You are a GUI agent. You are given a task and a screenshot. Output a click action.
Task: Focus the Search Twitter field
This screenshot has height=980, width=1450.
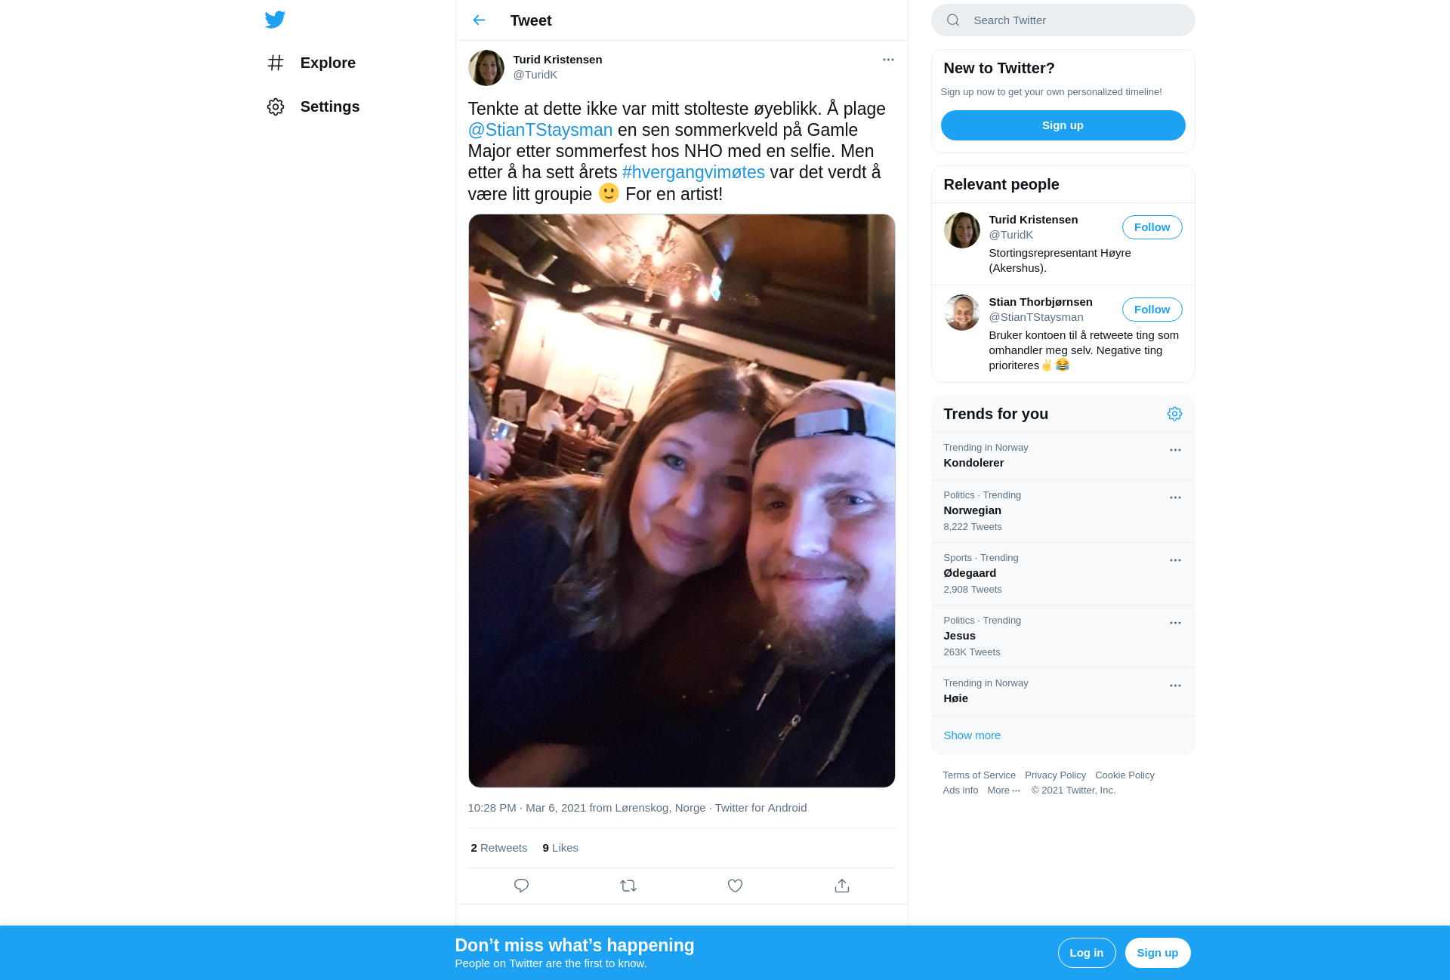[x=1063, y=20]
